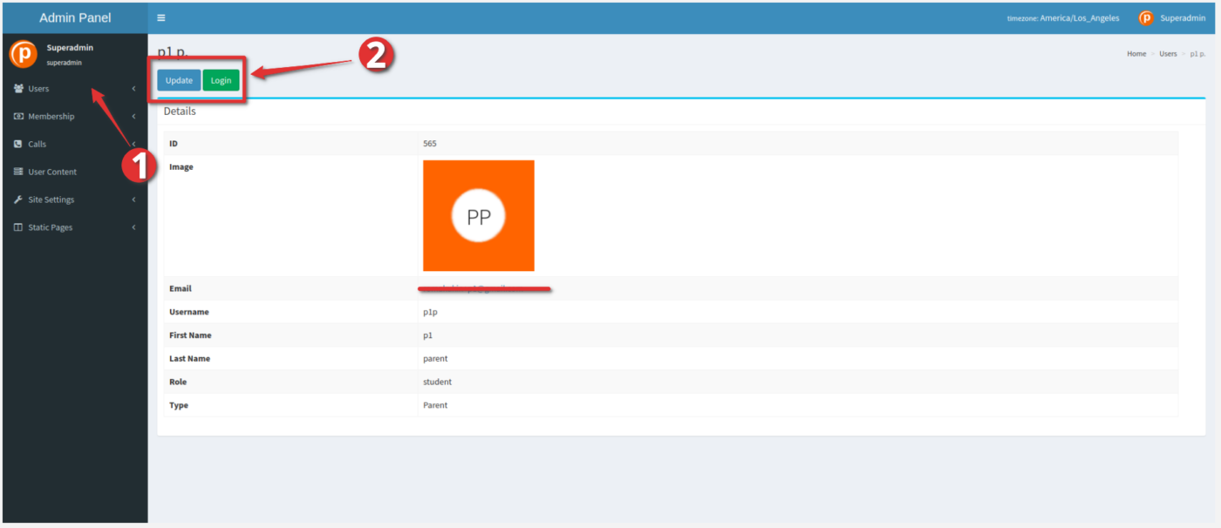Expand the Users sidebar chevron
The image size is (1221, 528).
(x=133, y=88)
